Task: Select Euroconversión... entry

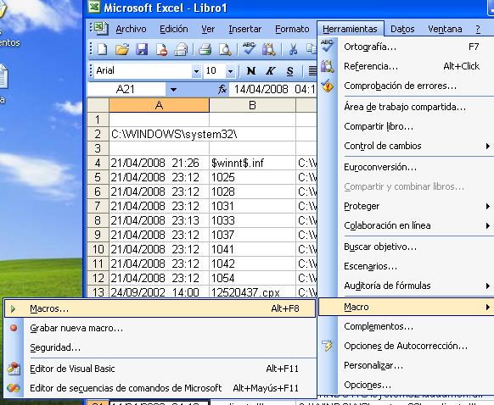Action: coord(406,167)
